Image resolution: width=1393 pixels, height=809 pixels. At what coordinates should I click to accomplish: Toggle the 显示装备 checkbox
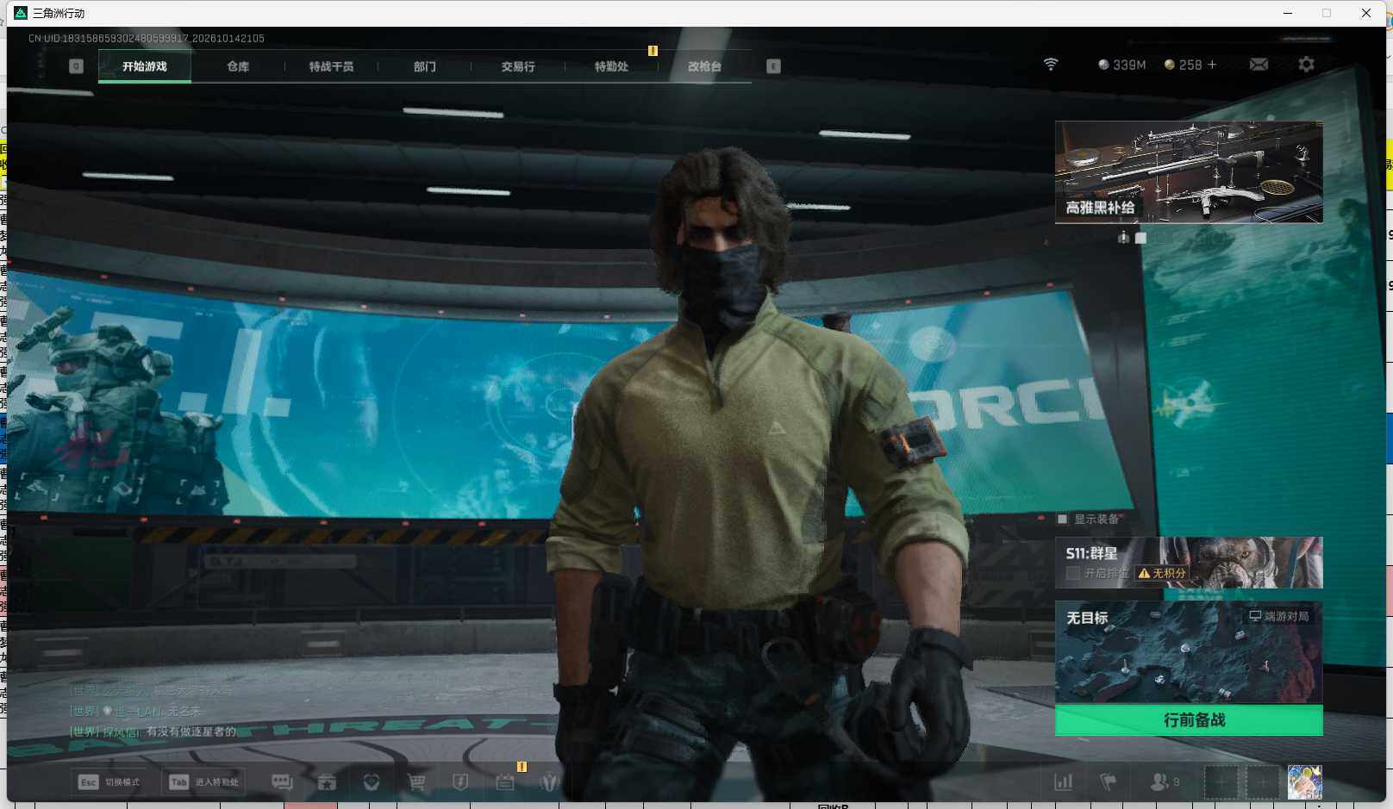click(1062, 519)
